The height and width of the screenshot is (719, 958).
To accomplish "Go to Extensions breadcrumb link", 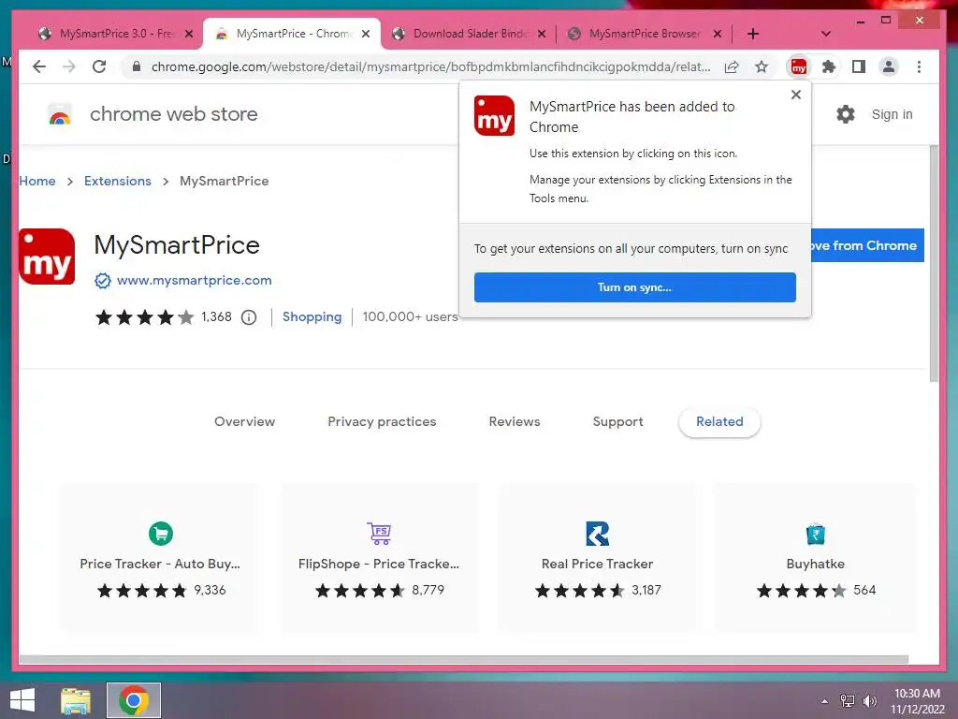I will point(117,181).
